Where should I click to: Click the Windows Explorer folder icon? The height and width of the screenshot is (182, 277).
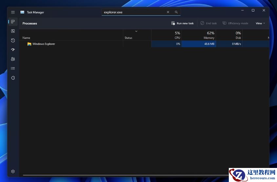point(29,44)
